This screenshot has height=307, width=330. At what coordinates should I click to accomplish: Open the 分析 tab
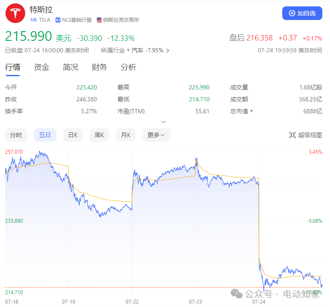tap(128, 67)
